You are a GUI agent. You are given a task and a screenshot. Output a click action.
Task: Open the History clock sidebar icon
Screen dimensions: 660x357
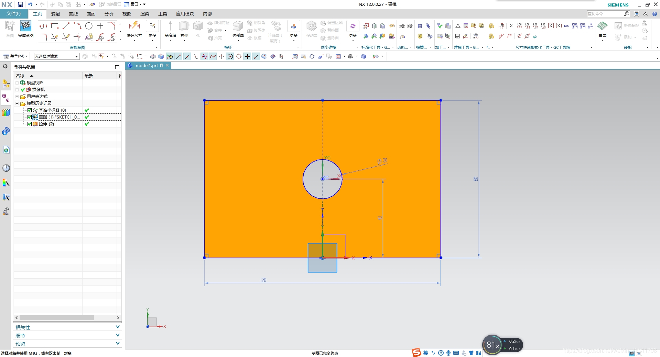(x=6, y=168)
